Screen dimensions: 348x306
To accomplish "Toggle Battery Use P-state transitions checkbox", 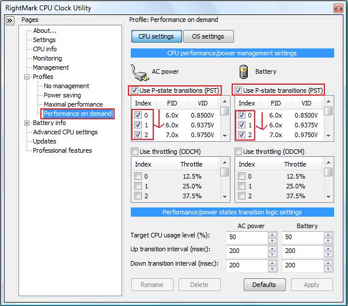I will pyautogui.click(x=238, y=90).
